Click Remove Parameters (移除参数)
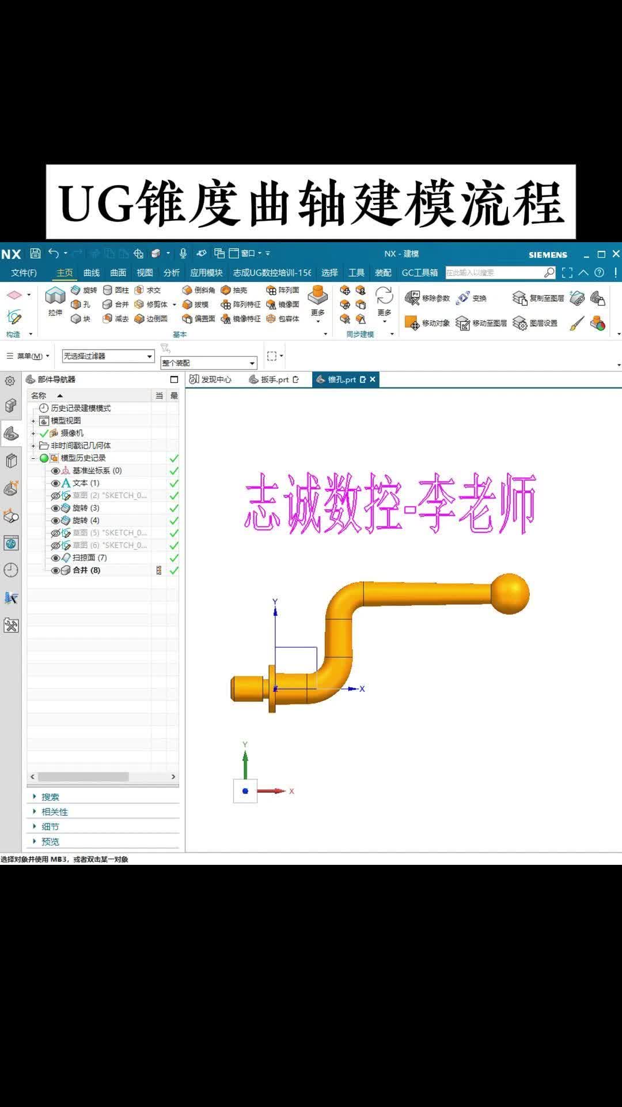Image resolution: width=622 pixels, height=1107 pixels. 427,298
